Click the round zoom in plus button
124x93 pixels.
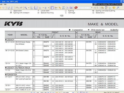(46, 8)
